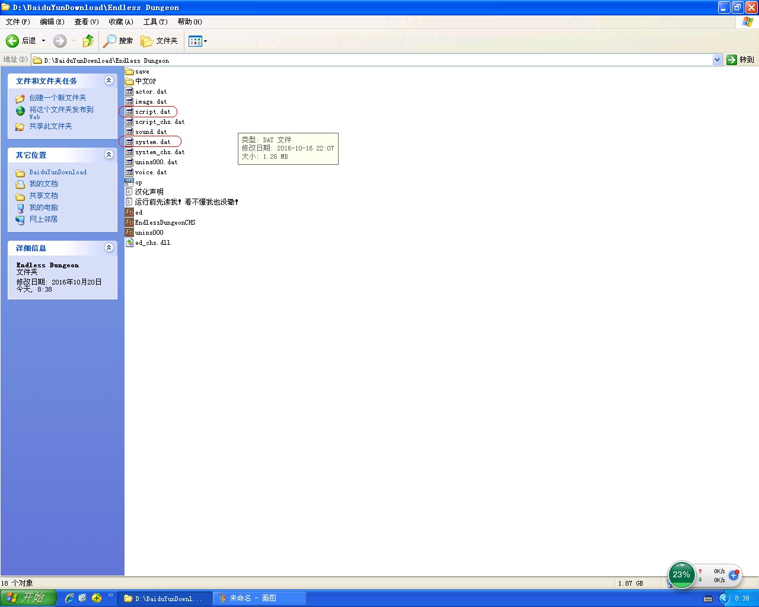
Task: Switch to D:\BaiduYunDownl... taskbar button
Action: click(x=165, y=599)
